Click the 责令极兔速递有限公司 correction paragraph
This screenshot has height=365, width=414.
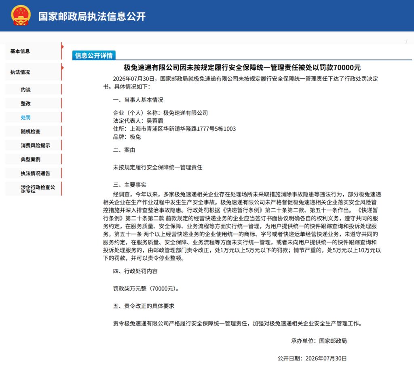tap(238, 323)
